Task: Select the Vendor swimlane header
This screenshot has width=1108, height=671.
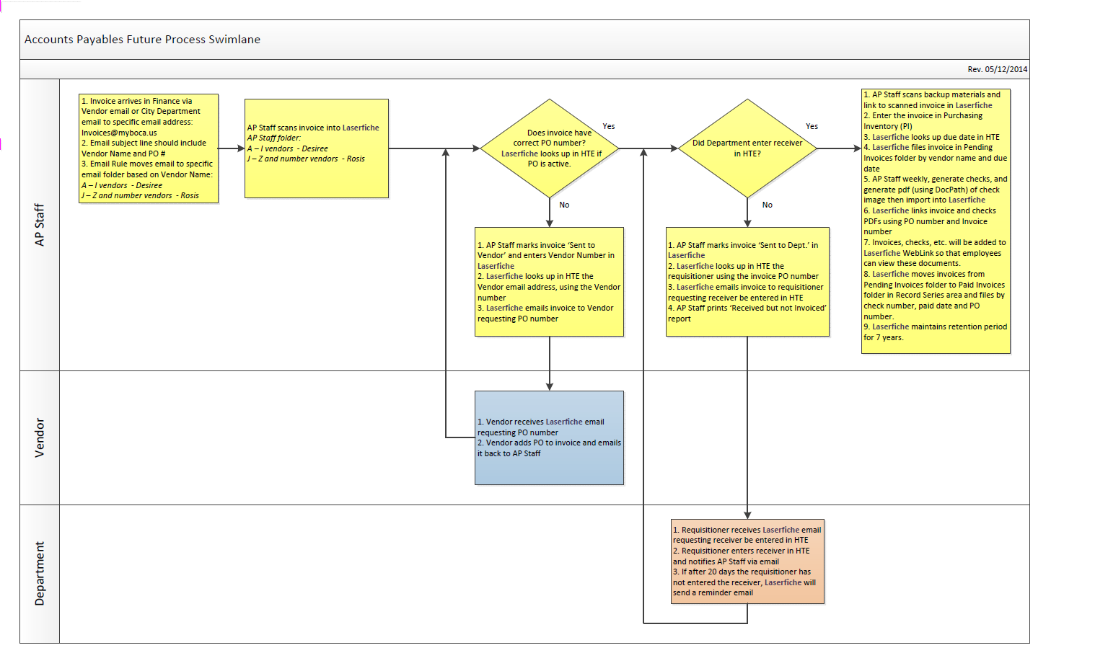Action: point(40,437)
